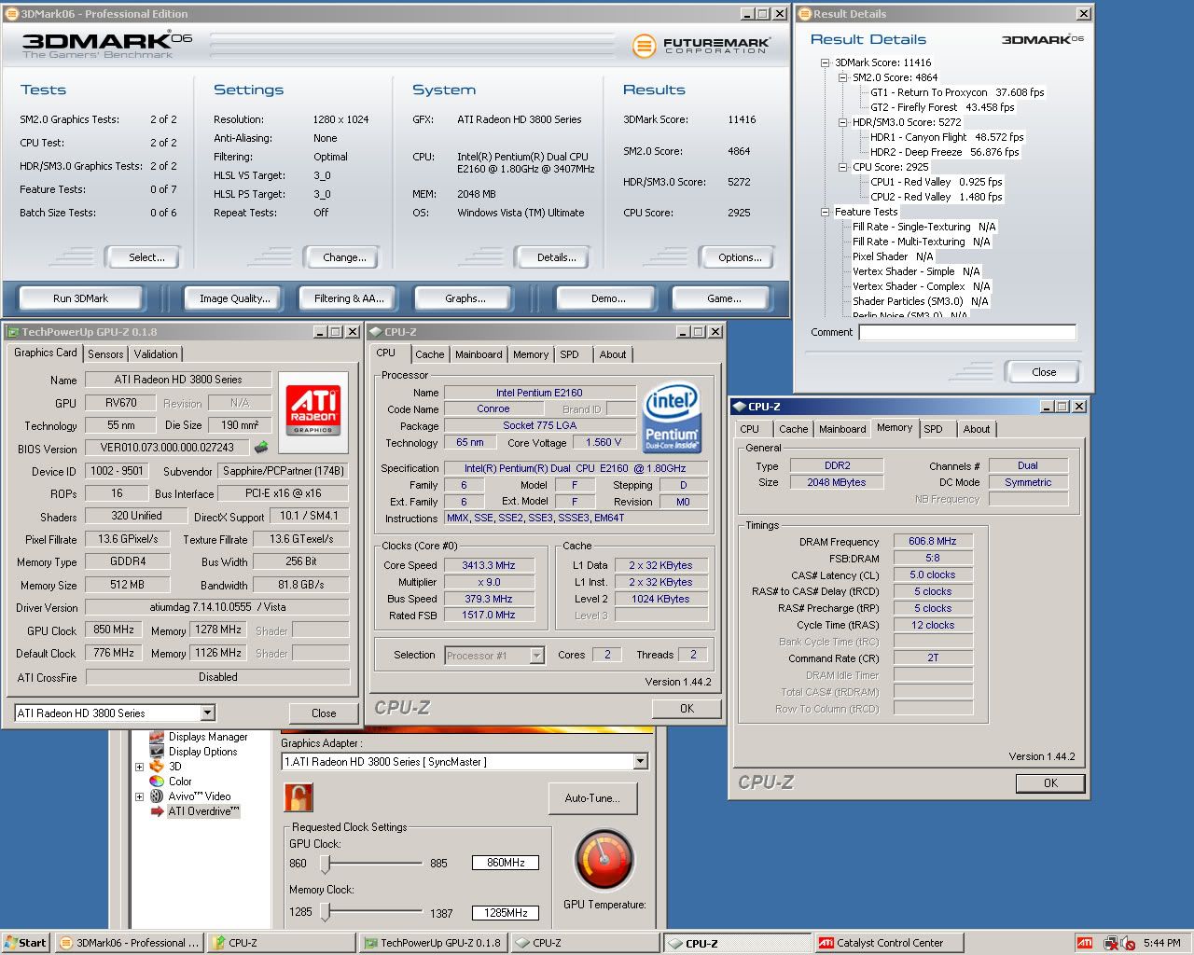Collapse the SM2.0 Score tree node
Viewport: 1194px width, 955px height.
tap(842, 77)
